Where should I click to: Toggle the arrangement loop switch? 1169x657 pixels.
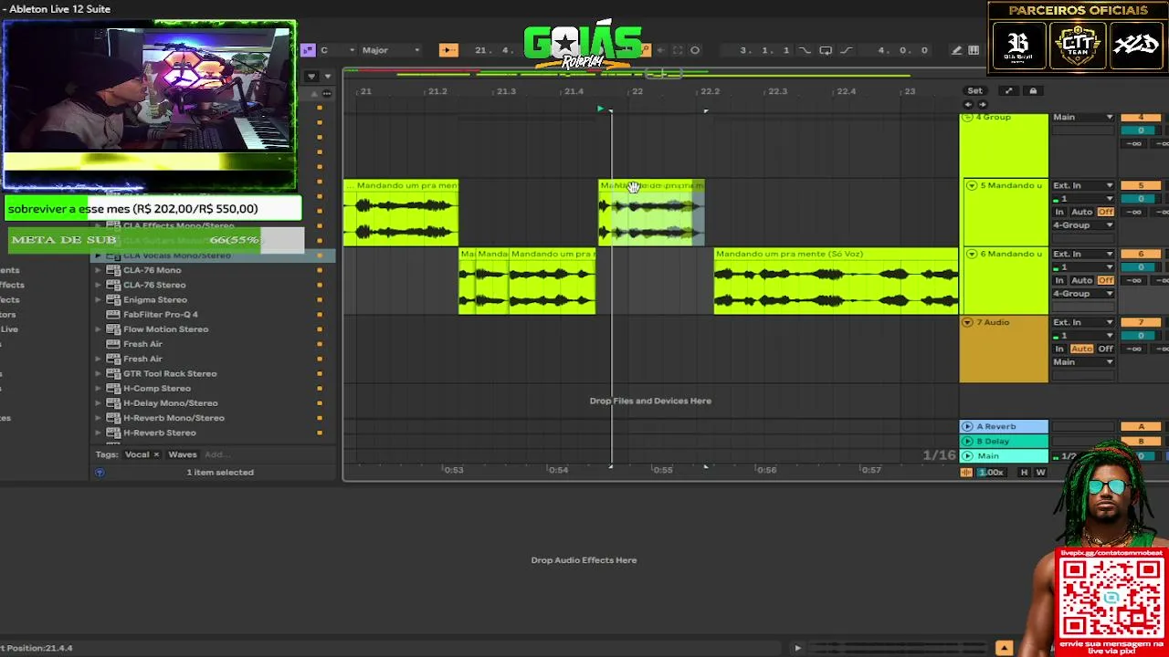click(826, 50)
